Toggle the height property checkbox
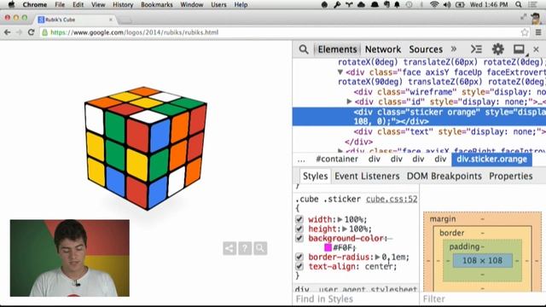This screenshot has height=307, width=546. point(299,229)
